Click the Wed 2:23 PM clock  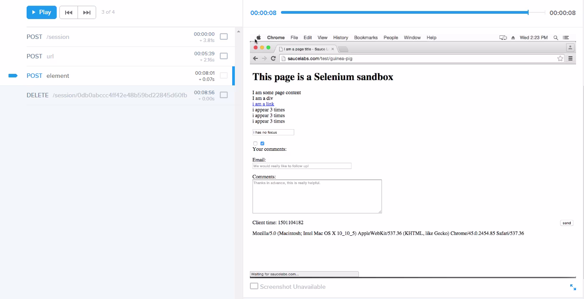point(533,38)
